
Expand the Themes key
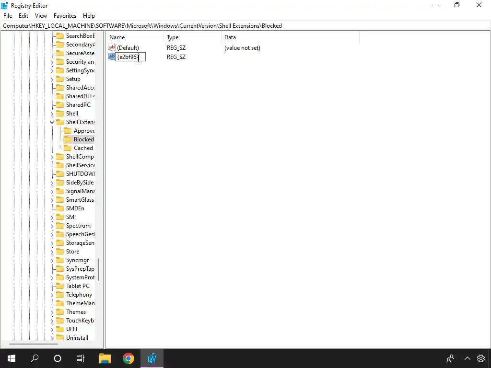pos(52,312)
